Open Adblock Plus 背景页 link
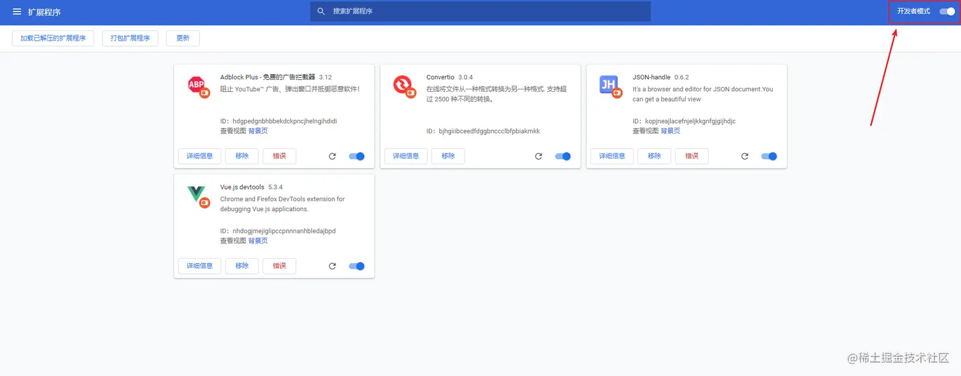Viewport: 961px width, 376px height. 257,131
